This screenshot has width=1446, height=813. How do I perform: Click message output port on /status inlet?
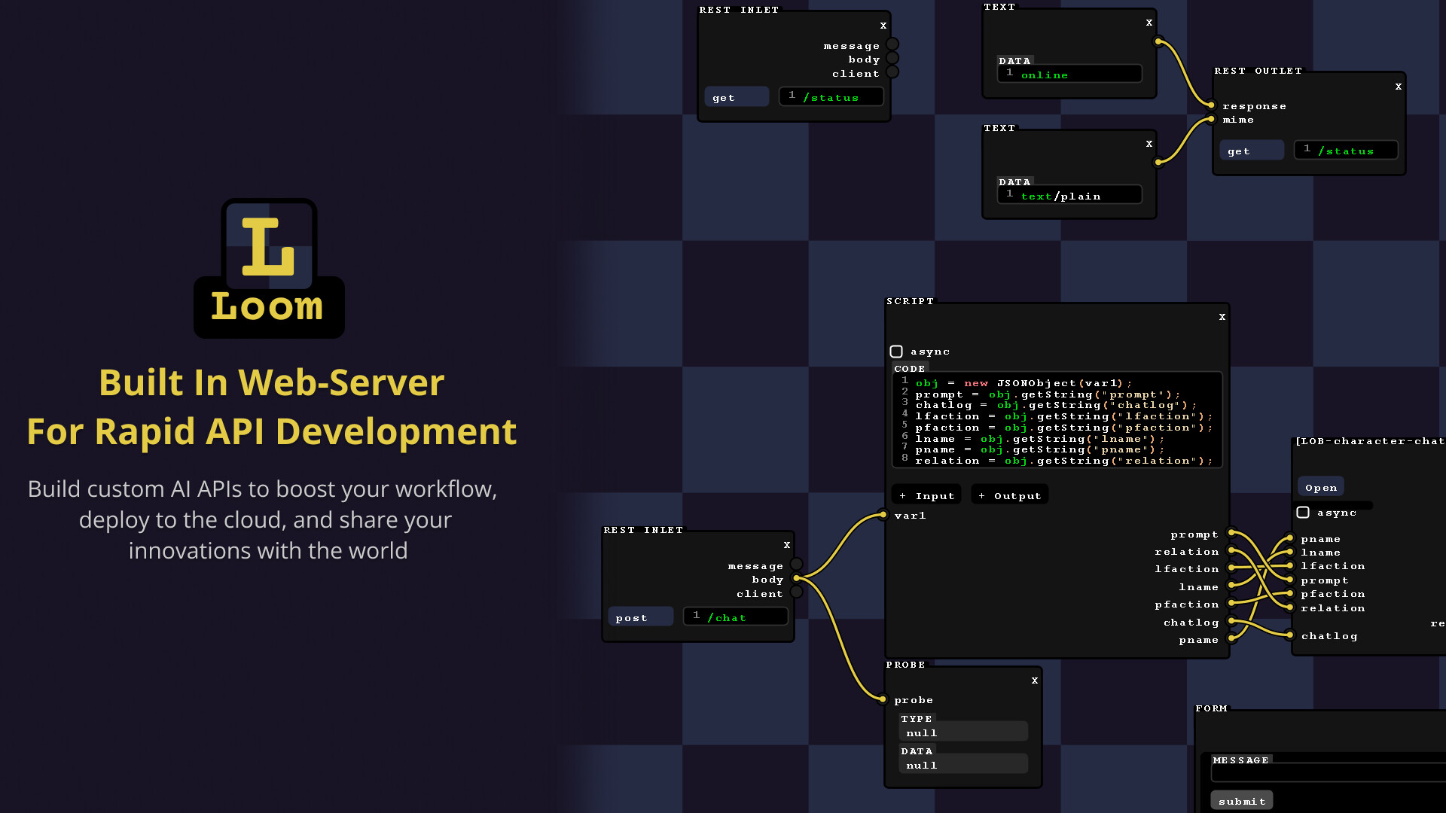click(892, 44)
